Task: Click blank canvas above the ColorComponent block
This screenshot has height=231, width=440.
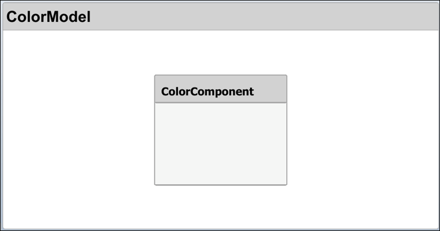Action: pyautogui.click(x=221, y=53)
